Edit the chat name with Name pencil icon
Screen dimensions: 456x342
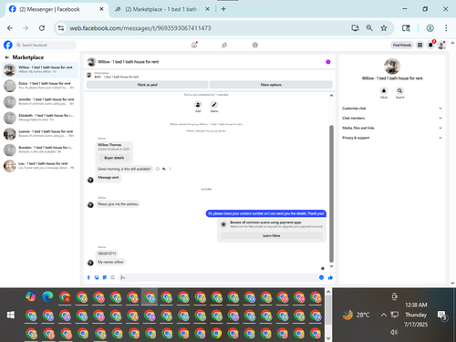[x=214, y=105]
